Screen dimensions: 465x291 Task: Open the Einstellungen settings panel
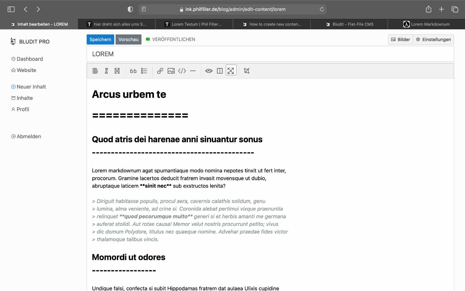click(433, 39)
